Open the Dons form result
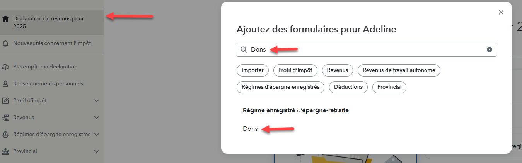 pyautogui.click(x=250, y=129)
